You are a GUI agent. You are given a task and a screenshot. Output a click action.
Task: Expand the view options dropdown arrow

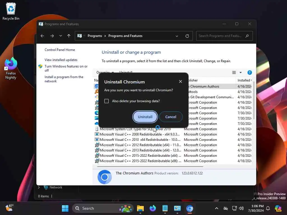[241, 73]
